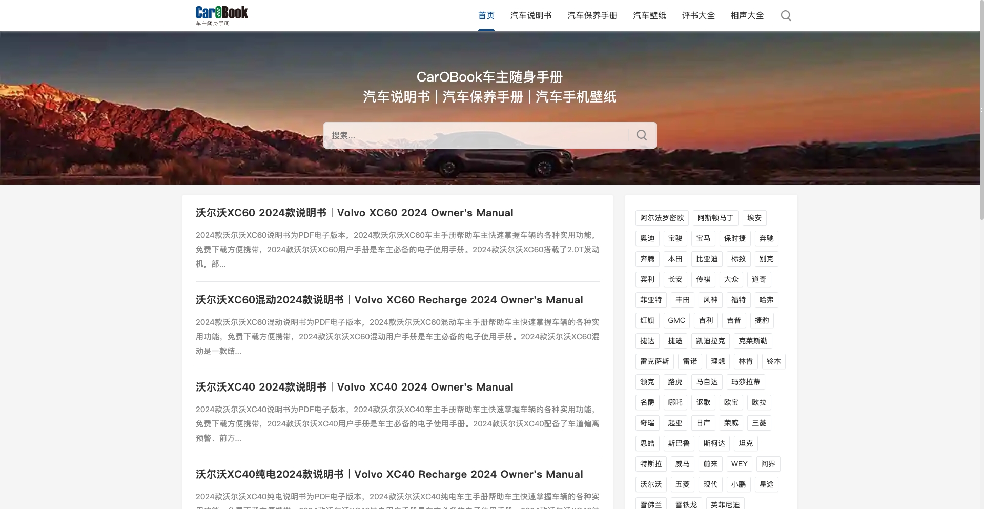
Task: Select the 阿尔法罗密欧 brand tag
Action: [x=662, y=218]
